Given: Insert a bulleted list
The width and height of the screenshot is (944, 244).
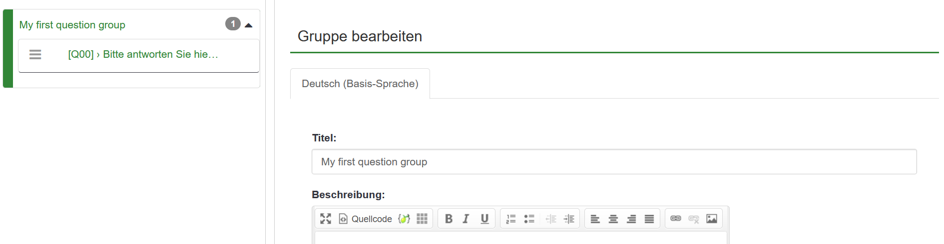Looking at the screenshot, I should (529, 219).
